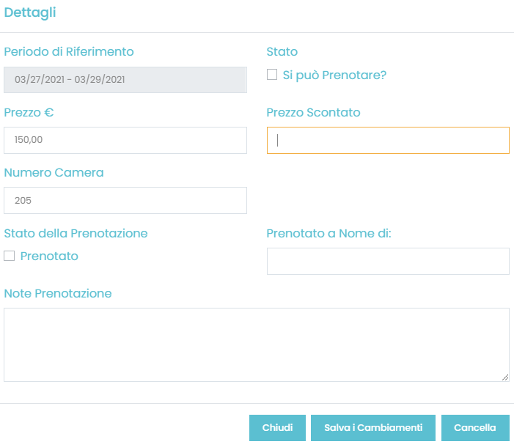
Task: Click inside the Prezzo Scontato input box
Action: point(388,140)
